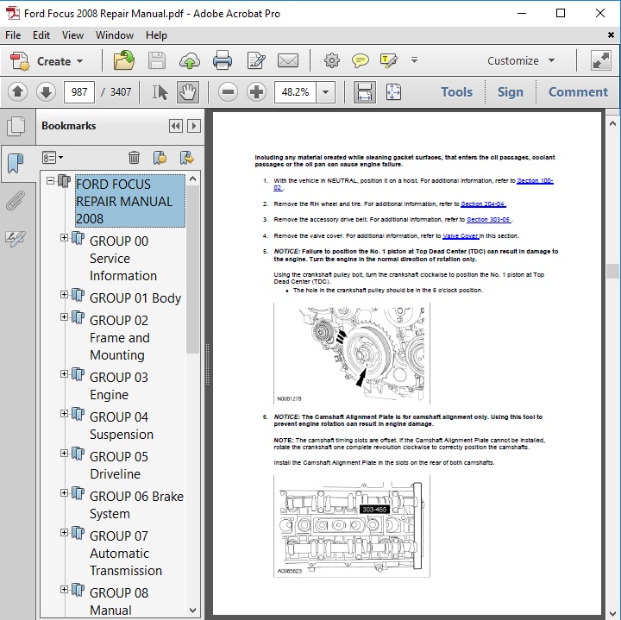621x620 pixels.
Task: Delete selected bookmark trash icon
Action: point(134,158)
